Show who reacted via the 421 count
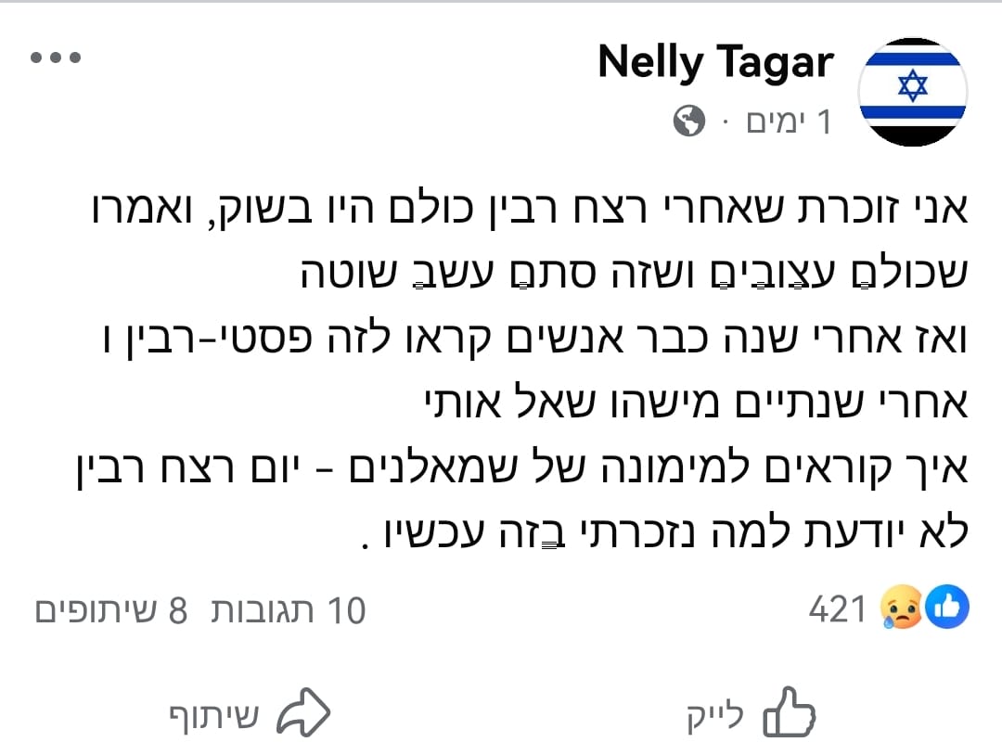The image size is (1002, 755). coord(838,609)
